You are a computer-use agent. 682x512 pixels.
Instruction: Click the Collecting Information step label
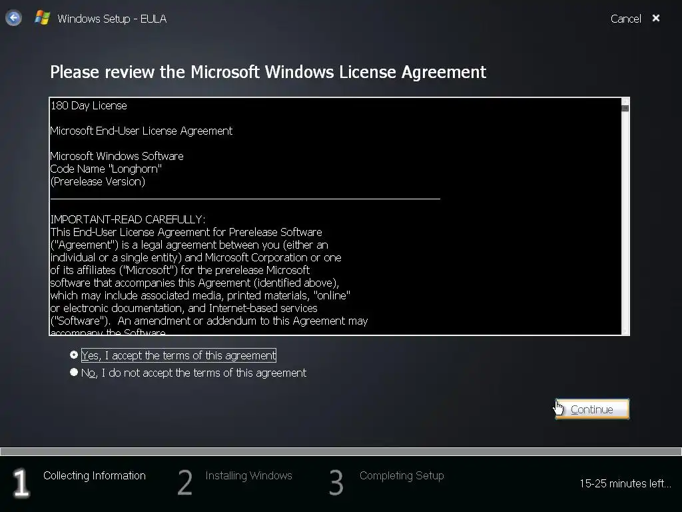tap(95, 475)
